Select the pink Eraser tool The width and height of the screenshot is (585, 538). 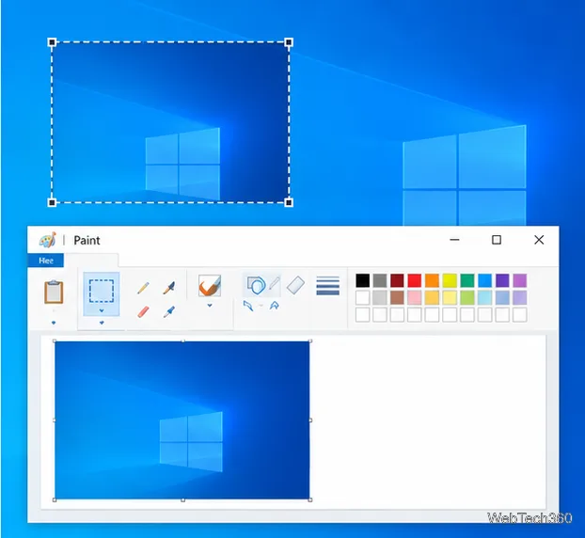pyautogui.click(x=143, y=312)
